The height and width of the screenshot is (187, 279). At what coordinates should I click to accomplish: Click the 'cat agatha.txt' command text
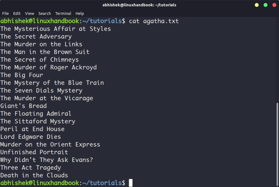154,21
